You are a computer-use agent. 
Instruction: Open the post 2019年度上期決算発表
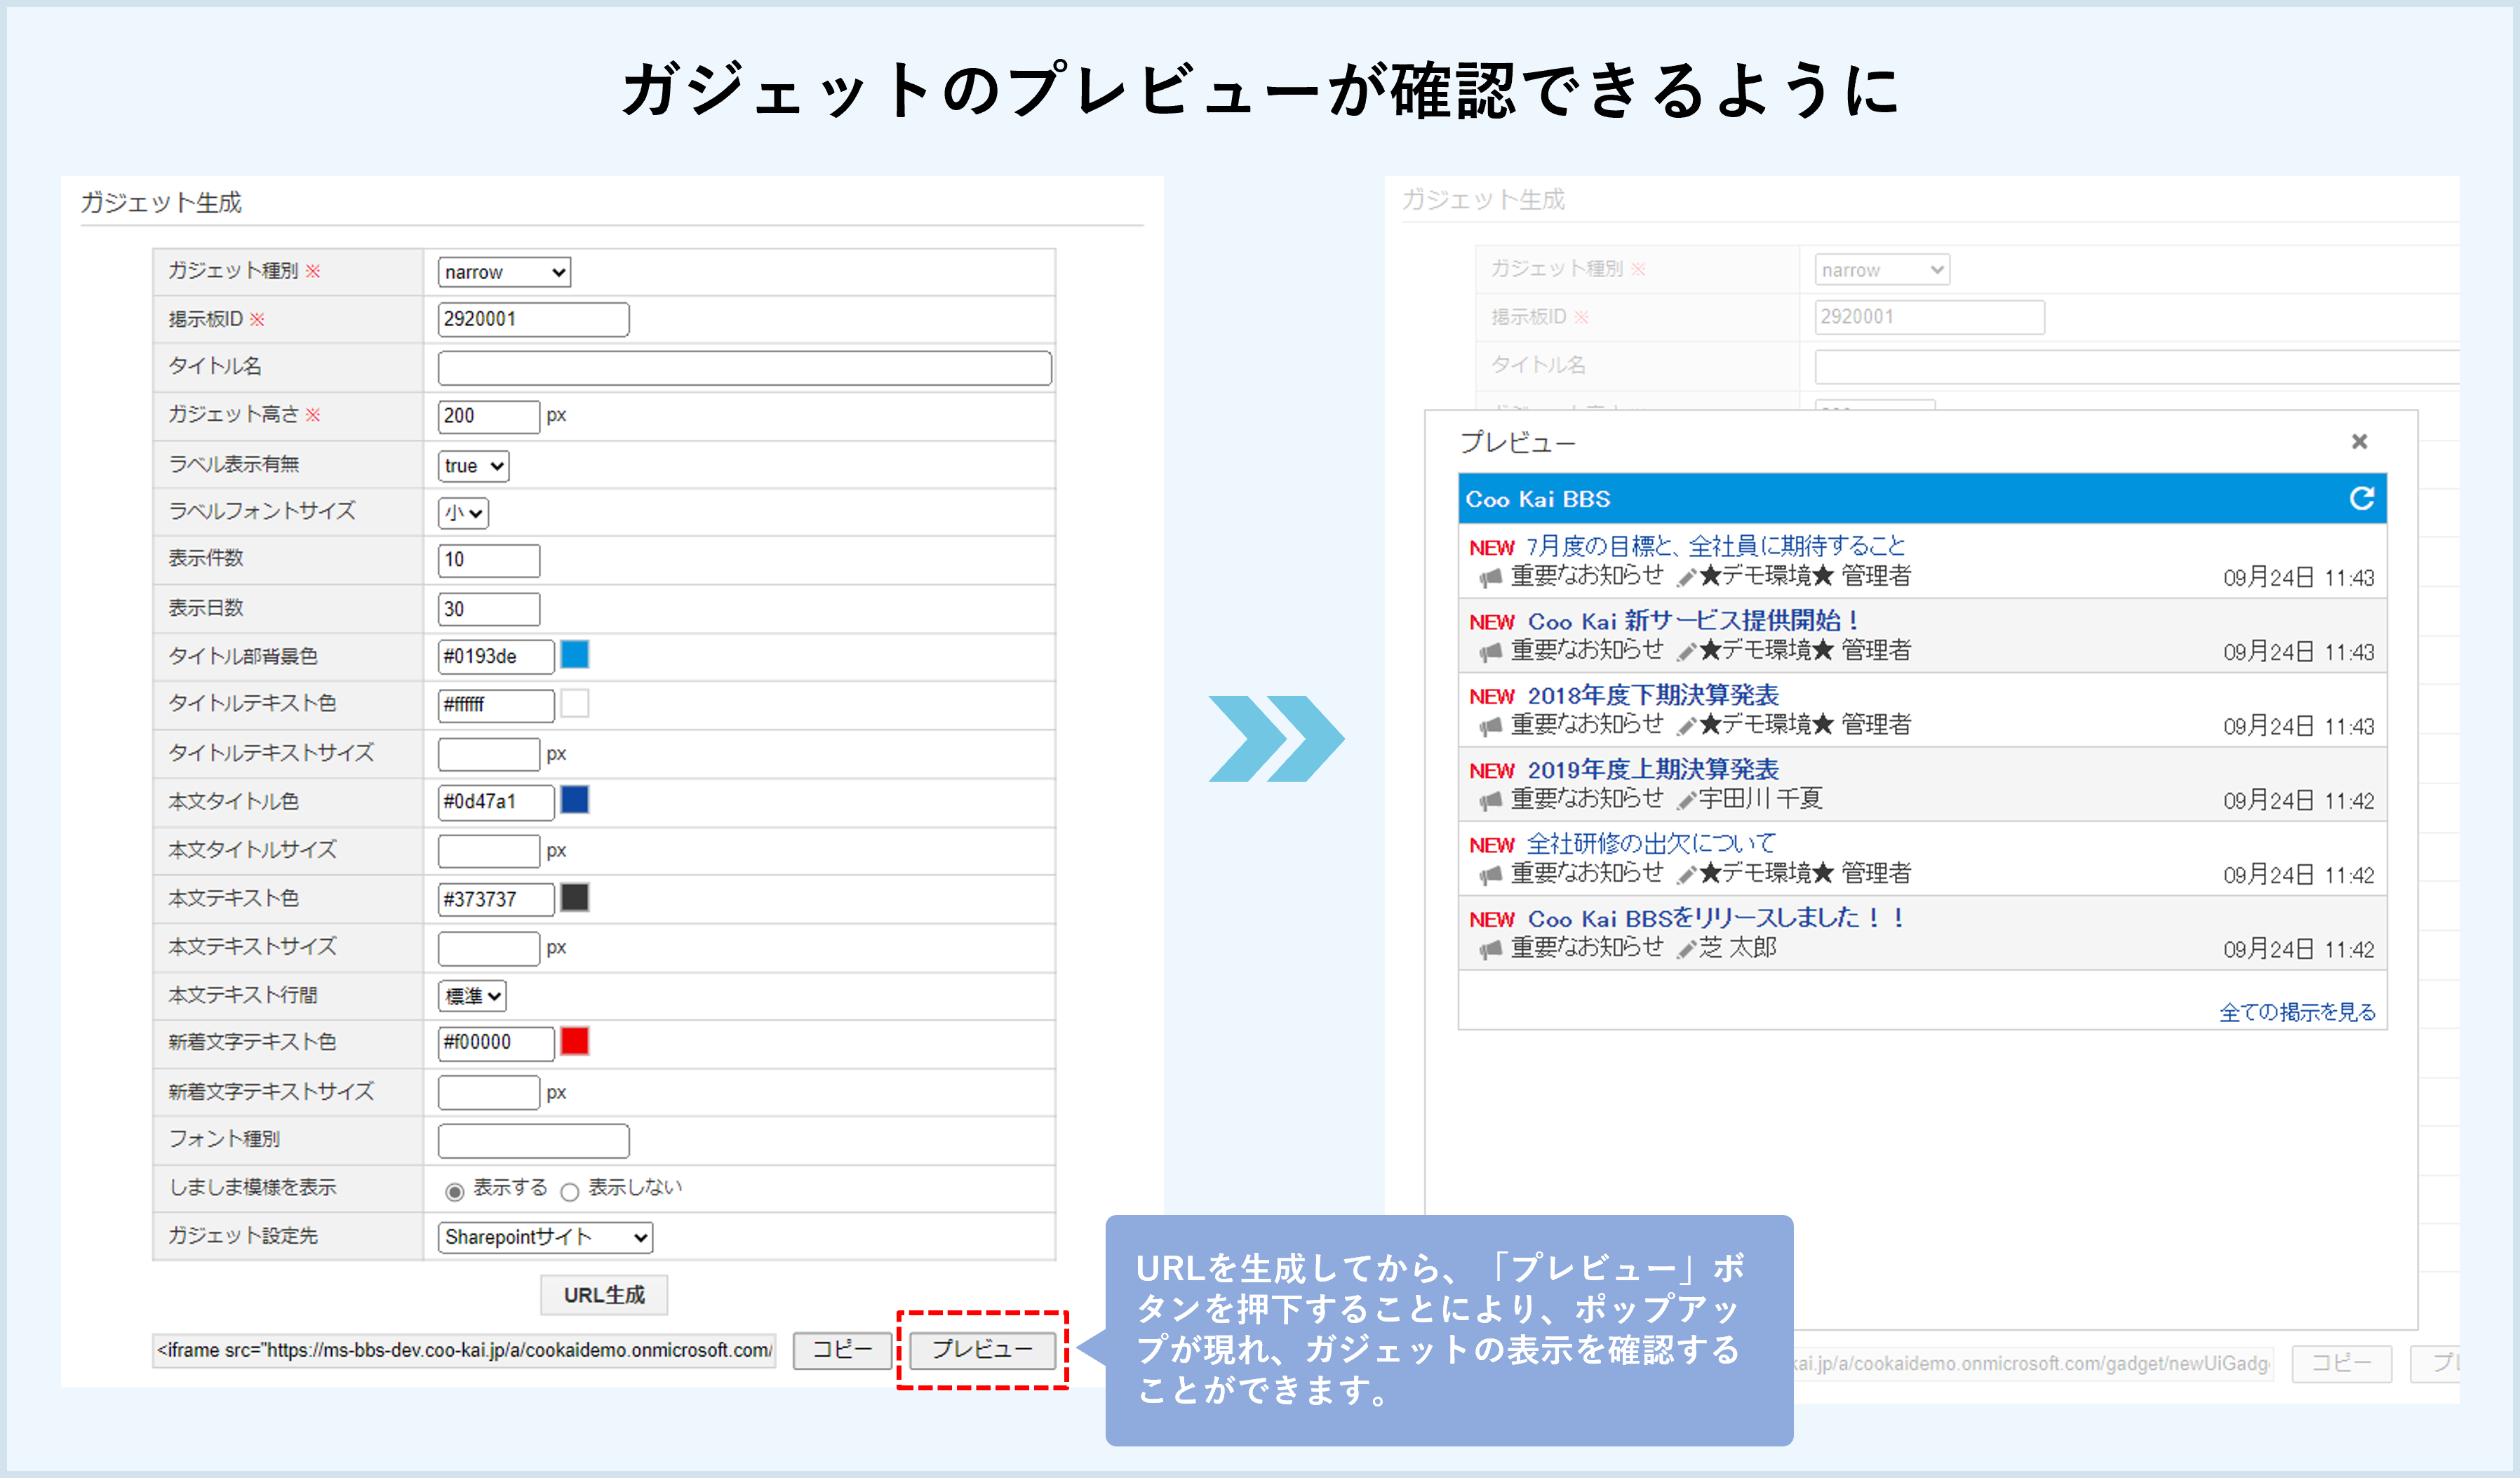coord(1653,769)
